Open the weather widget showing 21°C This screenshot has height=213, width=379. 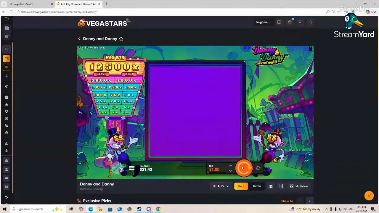(305, 209)
